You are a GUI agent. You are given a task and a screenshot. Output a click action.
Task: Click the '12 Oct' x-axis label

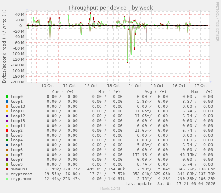(x=91, y=85)
